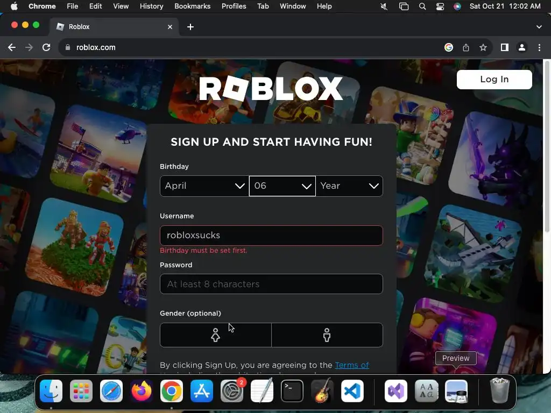
Task: Open Visual Studio Code from the Dock
Action: point(352,391)
